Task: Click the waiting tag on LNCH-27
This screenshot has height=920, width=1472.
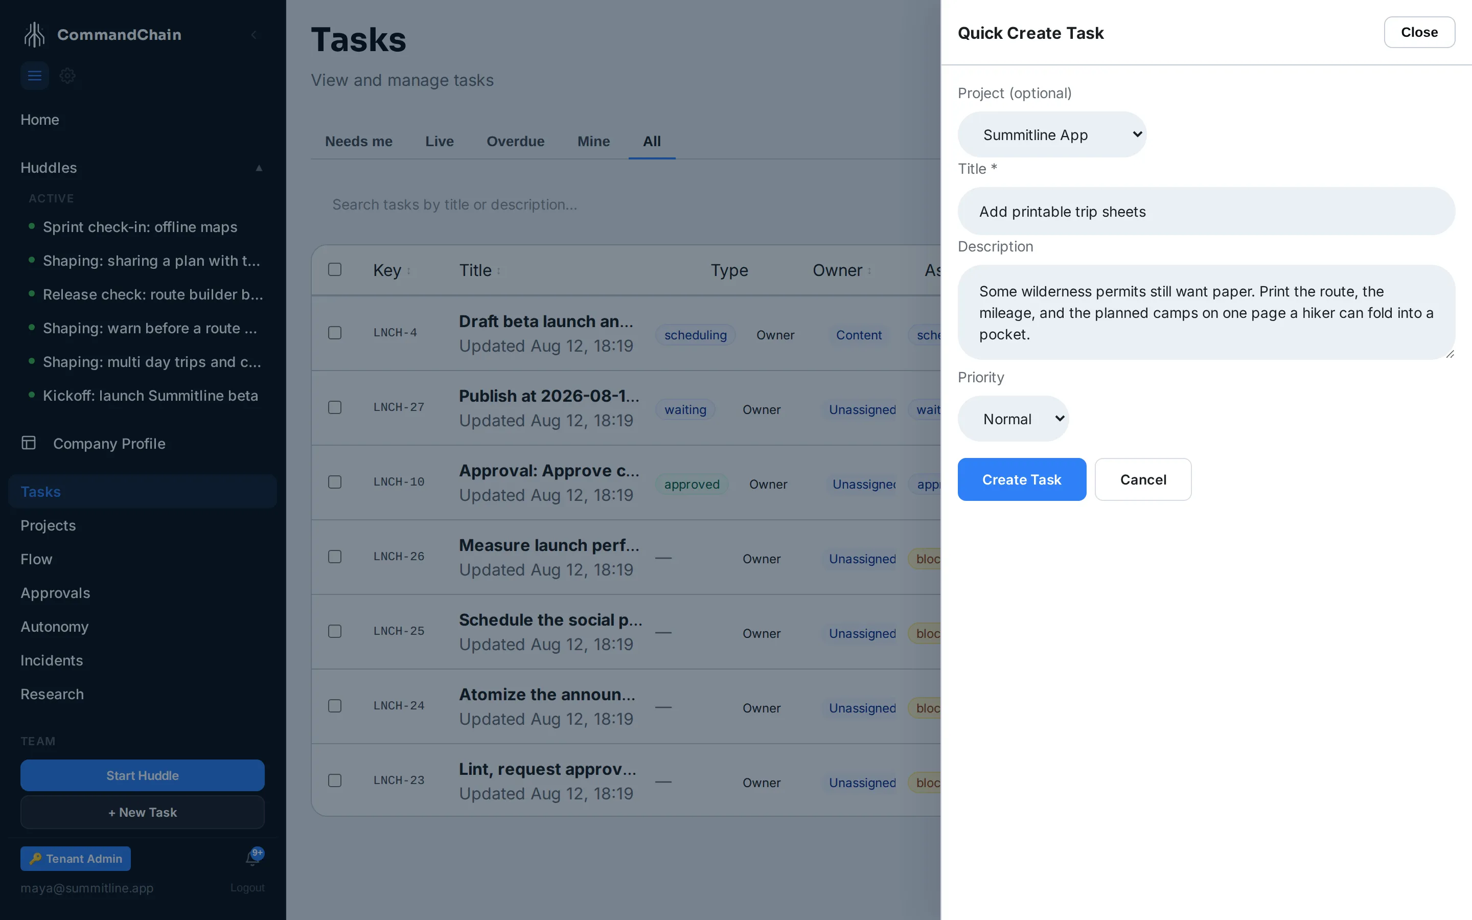Action: pos(685,409)
